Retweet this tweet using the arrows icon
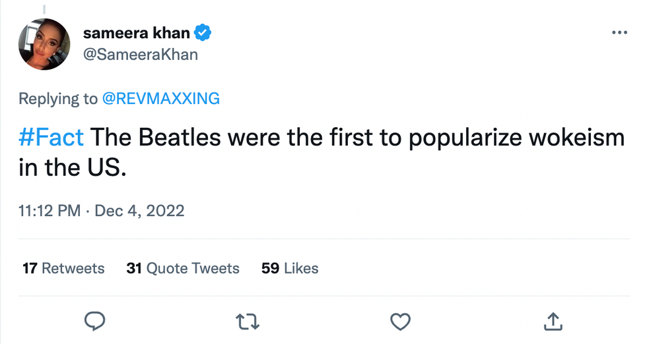 248,321
